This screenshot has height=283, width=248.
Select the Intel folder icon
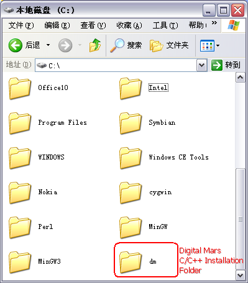coord(131,89)
